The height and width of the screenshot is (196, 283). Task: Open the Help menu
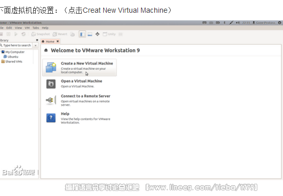tap(45, 27)
